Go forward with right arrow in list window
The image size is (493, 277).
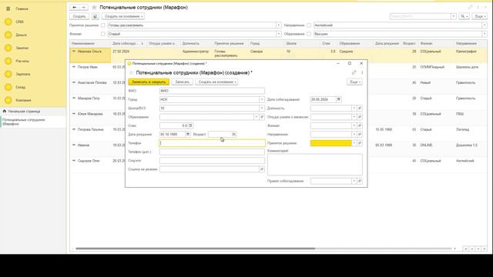tap(84, 7)
